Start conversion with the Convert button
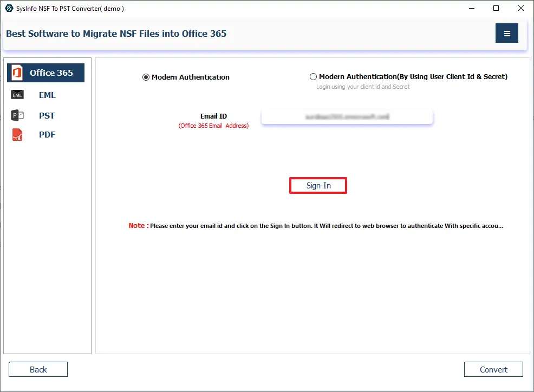The height and width of the screenshot is (392, 534). 493,369
